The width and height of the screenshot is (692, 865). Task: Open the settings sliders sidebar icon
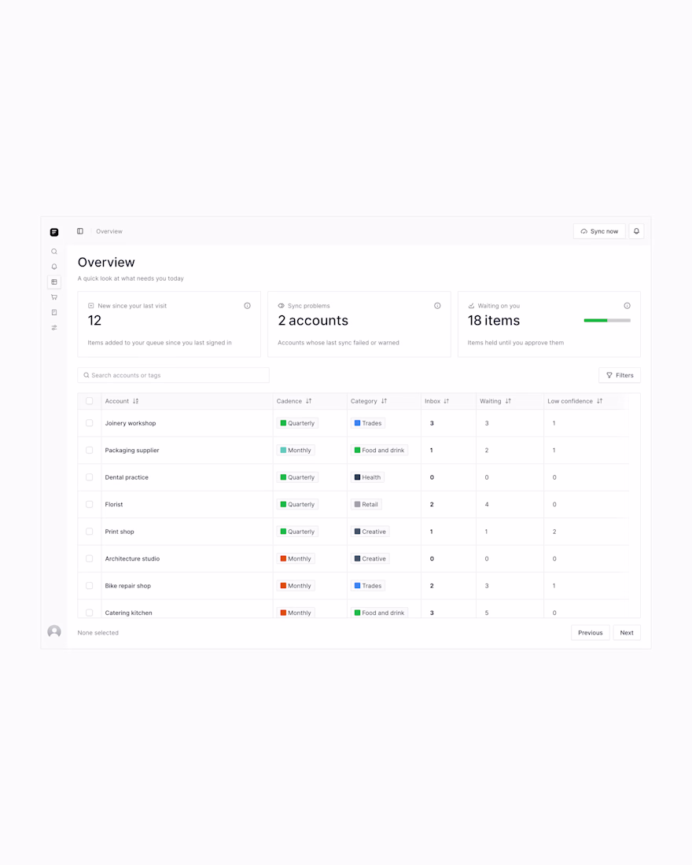54,328
